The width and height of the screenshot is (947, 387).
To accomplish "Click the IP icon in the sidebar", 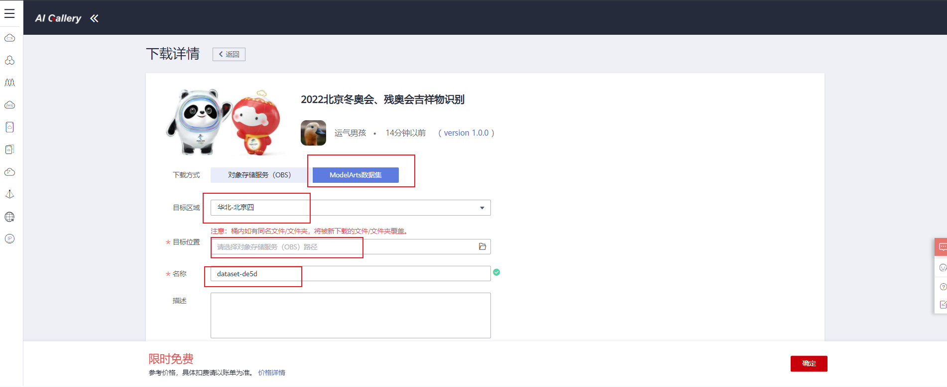I will pyautogui.click(x=9, y=239).
